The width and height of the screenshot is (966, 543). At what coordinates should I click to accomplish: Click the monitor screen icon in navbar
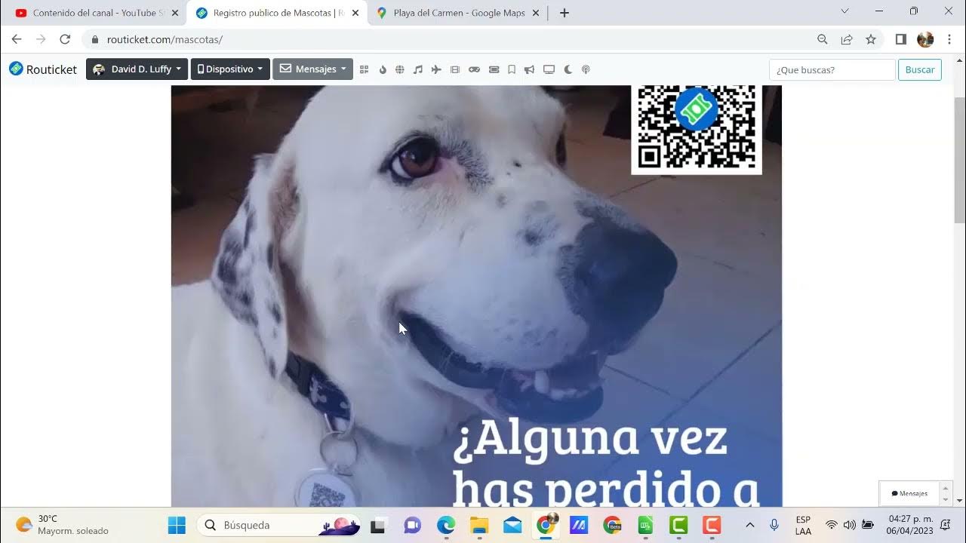pos(549,69)
